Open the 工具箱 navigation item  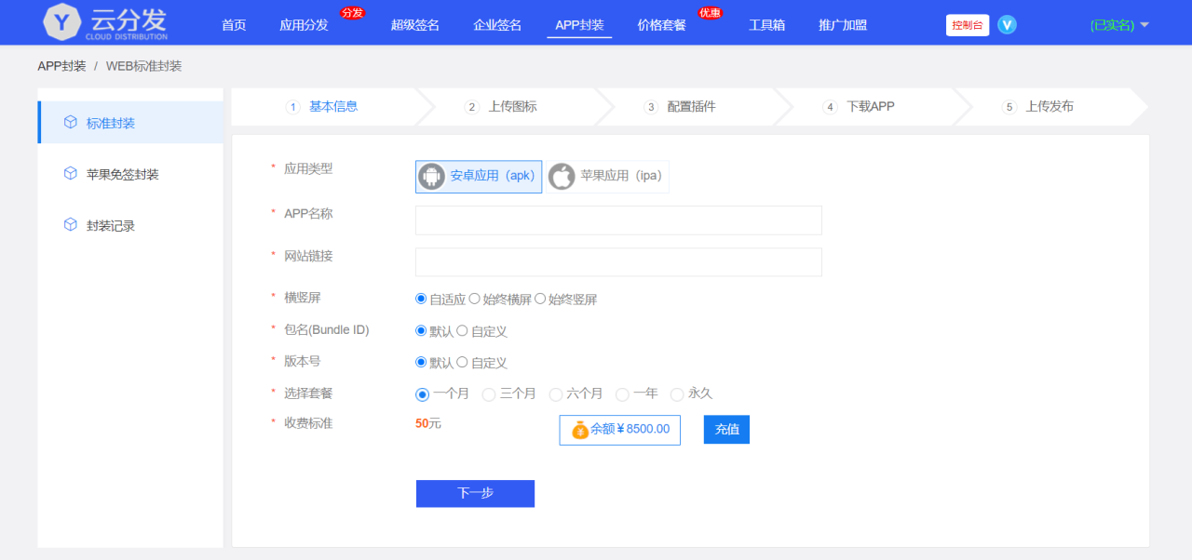(x=767, y=25)
